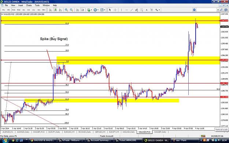This screenshot has height=143, width=229.
Task: Toggle auto scroll chart icon
Action: [78, 10]
